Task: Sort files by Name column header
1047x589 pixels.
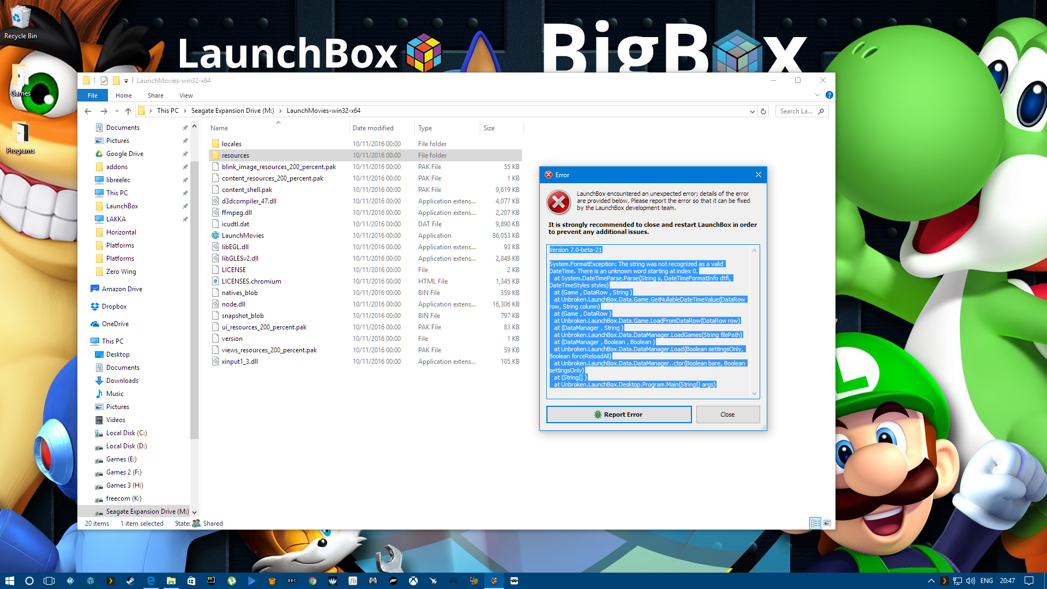Action: click(219, 128)
